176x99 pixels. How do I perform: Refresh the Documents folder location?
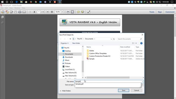pos(114,39)
